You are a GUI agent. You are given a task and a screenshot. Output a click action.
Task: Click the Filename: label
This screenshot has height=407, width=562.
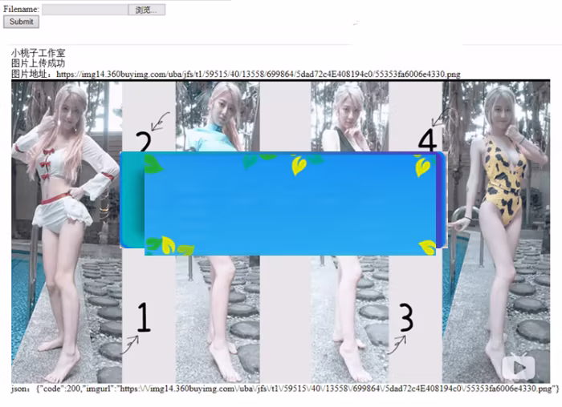(x=21, y=10)
